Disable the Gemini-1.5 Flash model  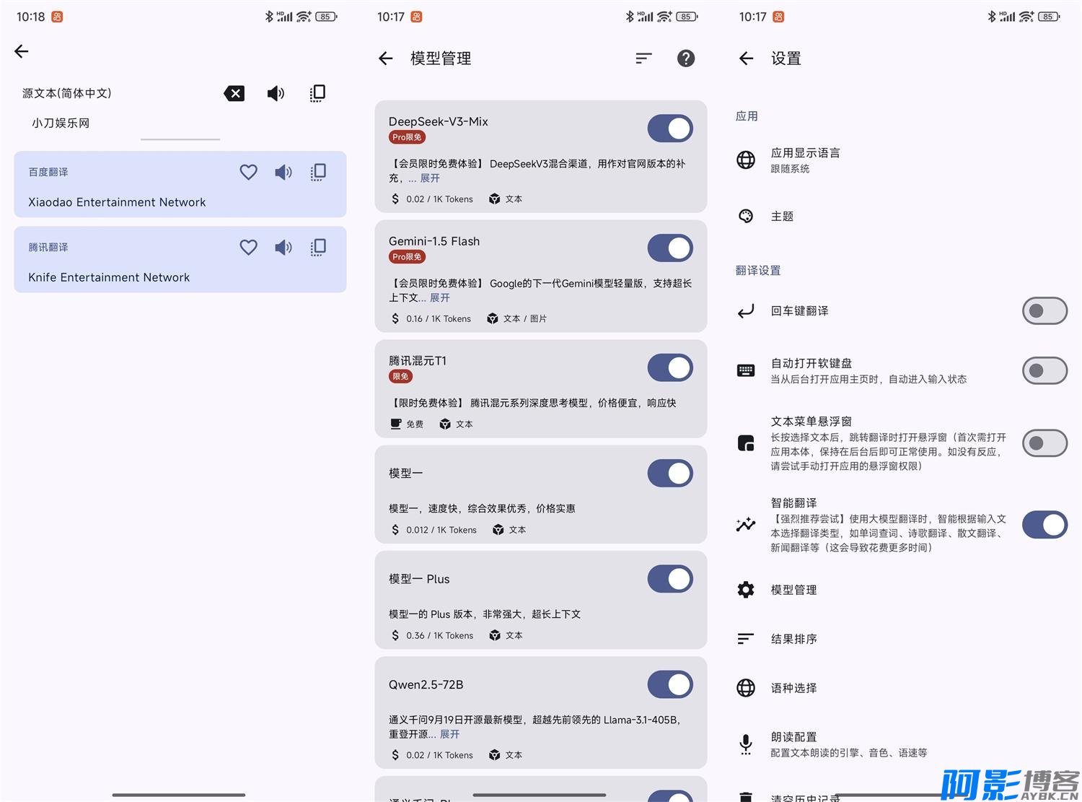point(670,248)
